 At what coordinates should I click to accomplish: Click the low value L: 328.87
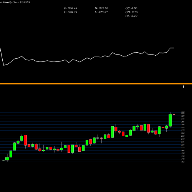point(101,12)
